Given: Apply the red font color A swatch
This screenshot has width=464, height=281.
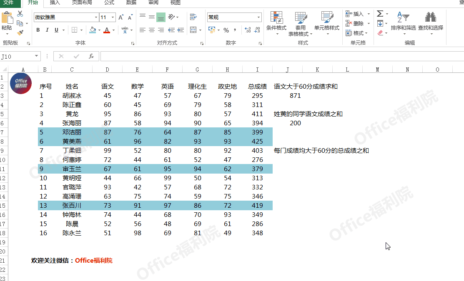Looking at the screenshot, I should click(107, 30).
